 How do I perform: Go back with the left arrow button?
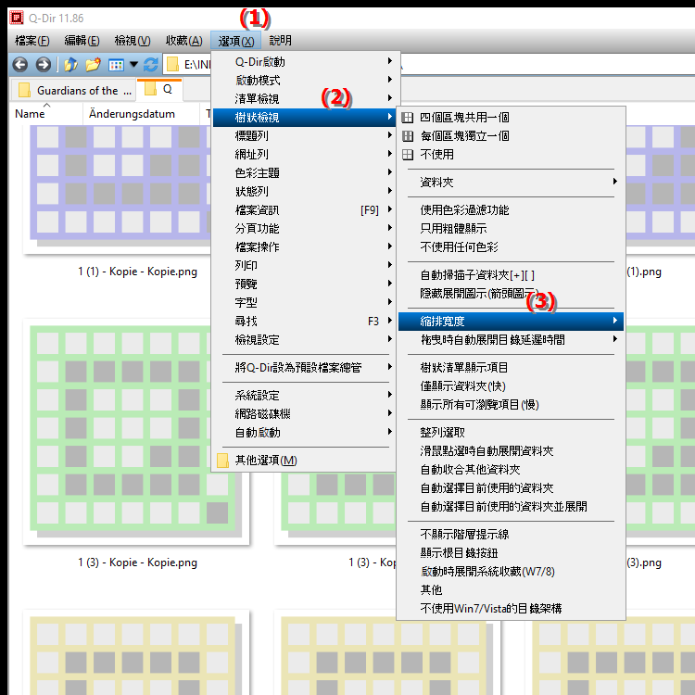20,65
